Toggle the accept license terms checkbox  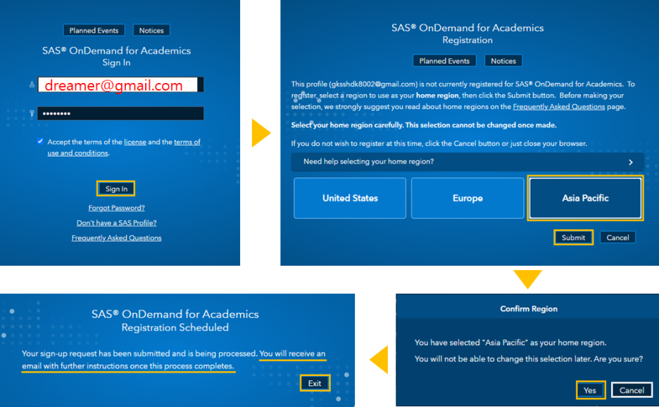(41, 141)
